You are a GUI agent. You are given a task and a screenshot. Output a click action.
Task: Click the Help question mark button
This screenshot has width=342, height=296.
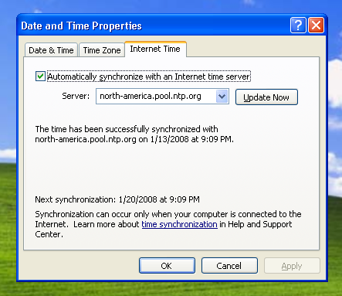tap(298, 26)
